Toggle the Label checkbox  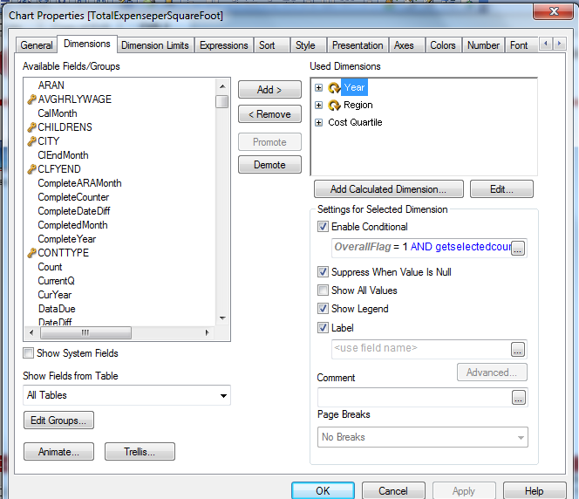[x=323, y=328]
